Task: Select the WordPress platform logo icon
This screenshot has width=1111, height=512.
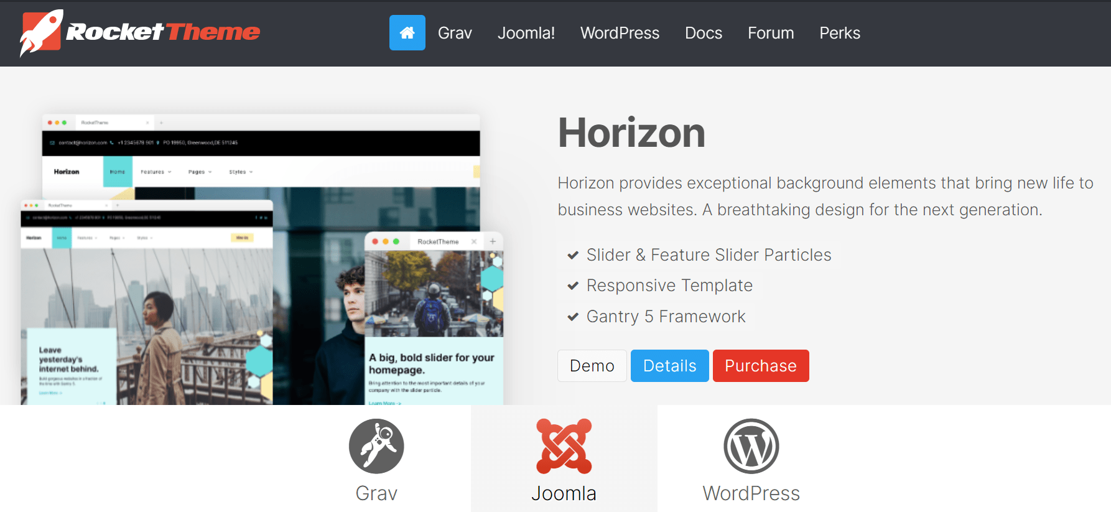Action: pyautogui.click(x=751, y=446)
